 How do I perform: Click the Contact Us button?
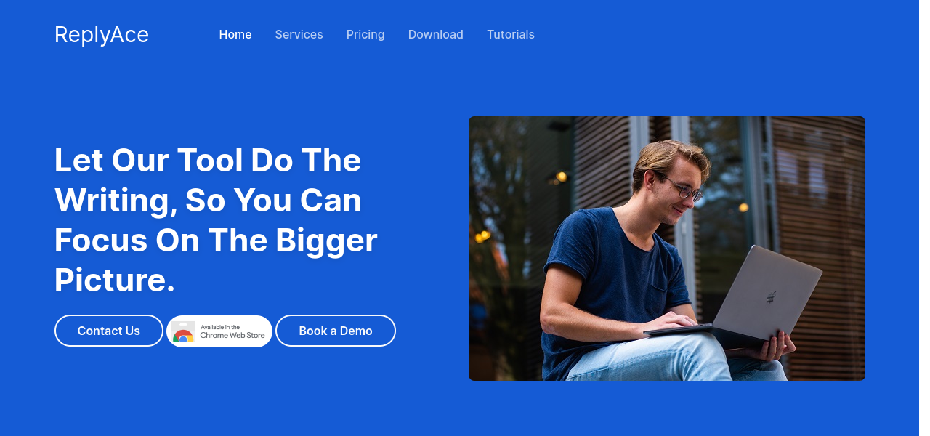(109, 331)
